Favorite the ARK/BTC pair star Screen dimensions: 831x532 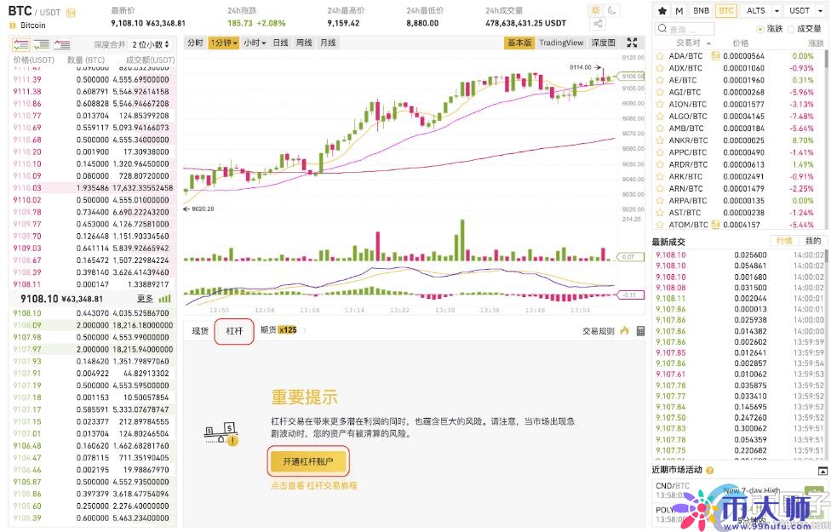(x=660, y=176)
